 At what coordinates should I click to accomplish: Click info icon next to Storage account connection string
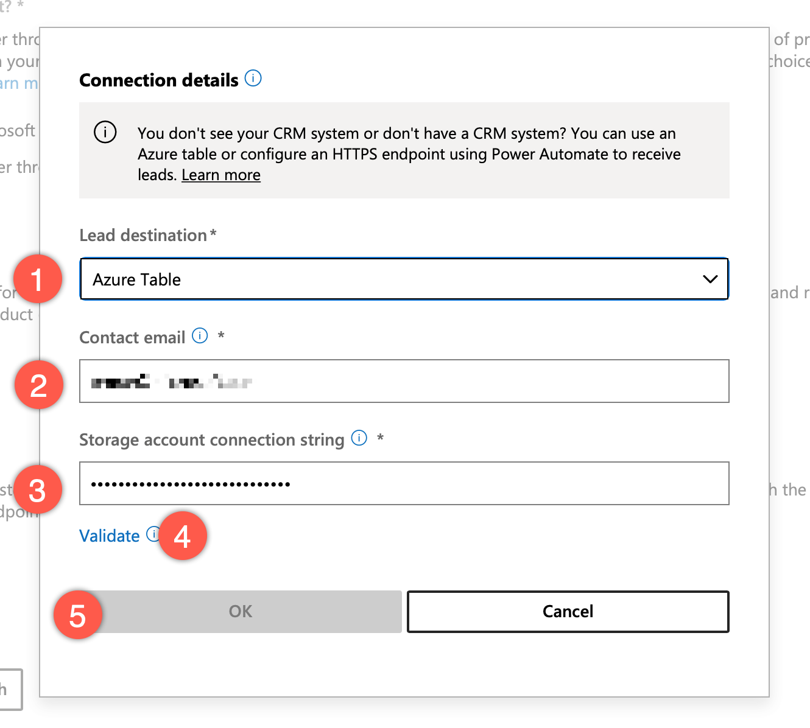pos(359,438)
